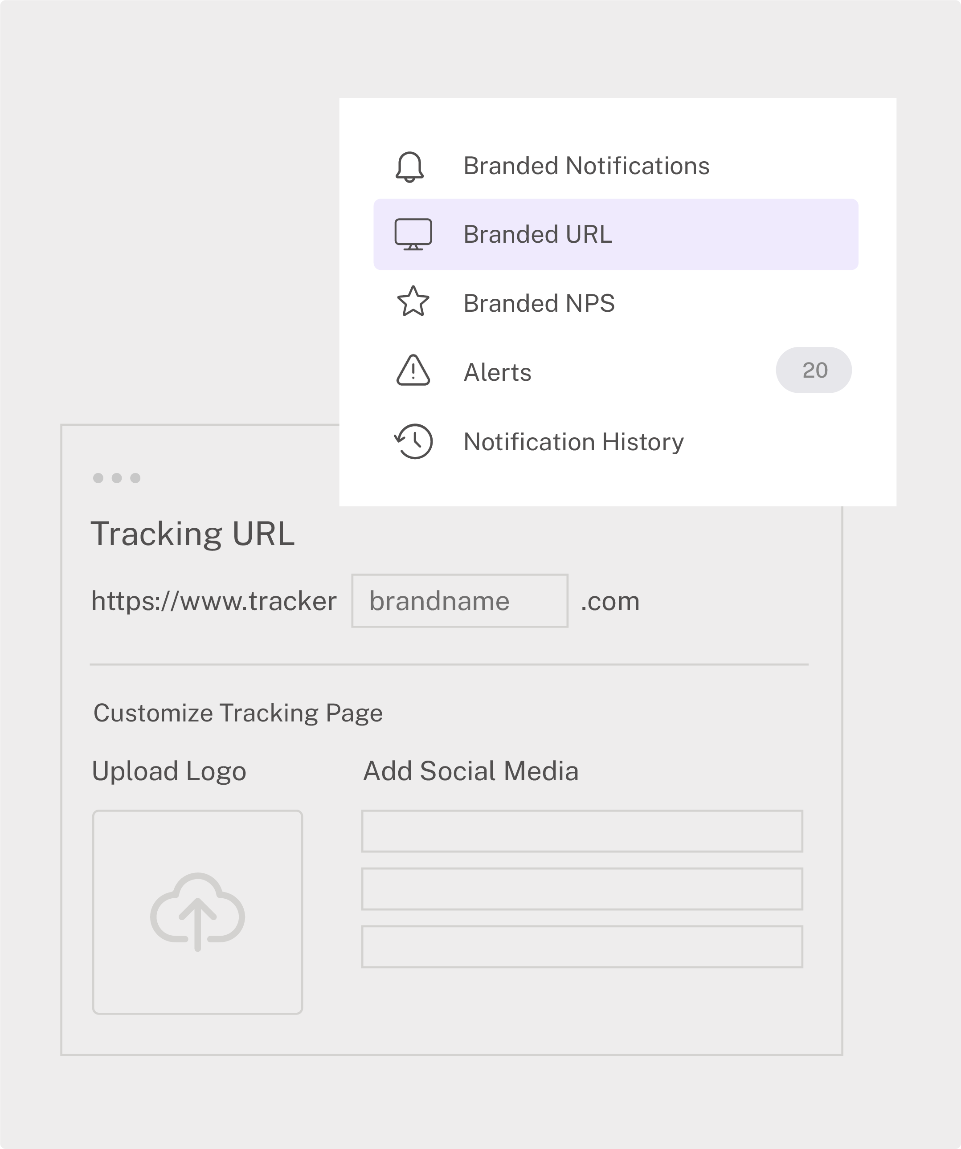The width and height of the screenshot is (961, 1149).
Task: Click the warning triangle Alerts icon
Action: click(413, 371)
